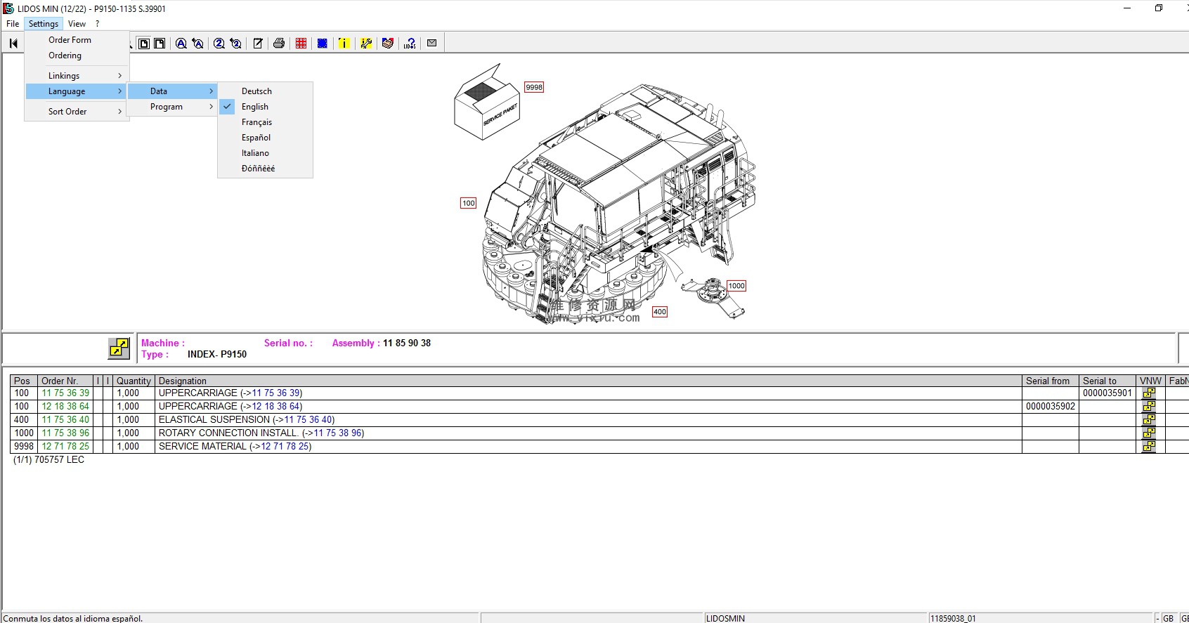Click callout label 9998 on the drawing
This screenshot has height=623, width=1189.
click(534, 88)
